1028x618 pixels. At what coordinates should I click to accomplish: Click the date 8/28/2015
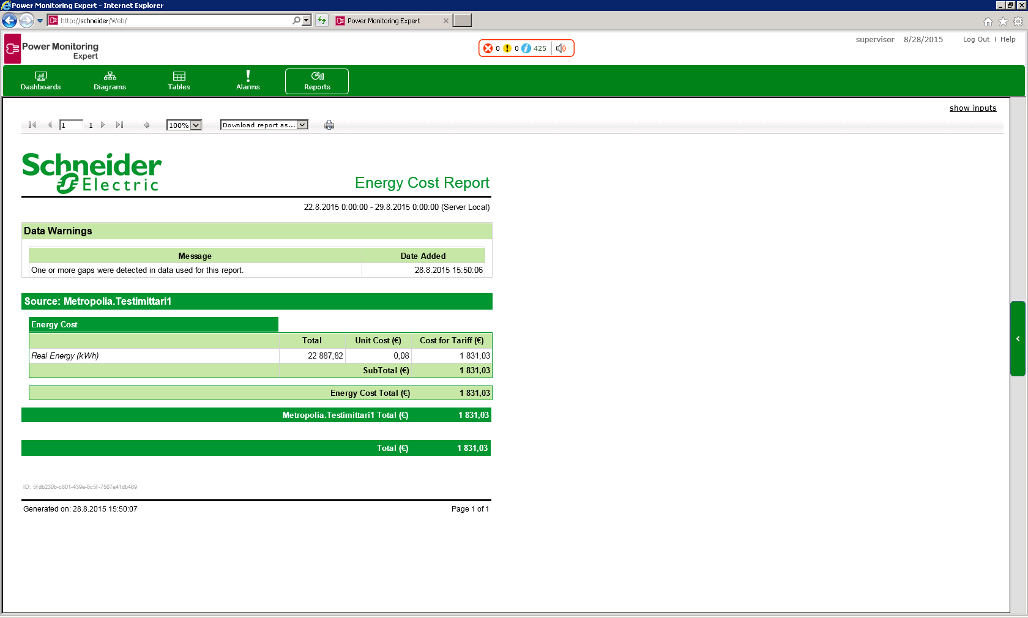(x=923, y=40)
